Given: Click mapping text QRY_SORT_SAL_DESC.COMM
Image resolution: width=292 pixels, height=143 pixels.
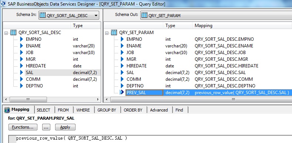Looking at the screenshot, I should 224,79.
